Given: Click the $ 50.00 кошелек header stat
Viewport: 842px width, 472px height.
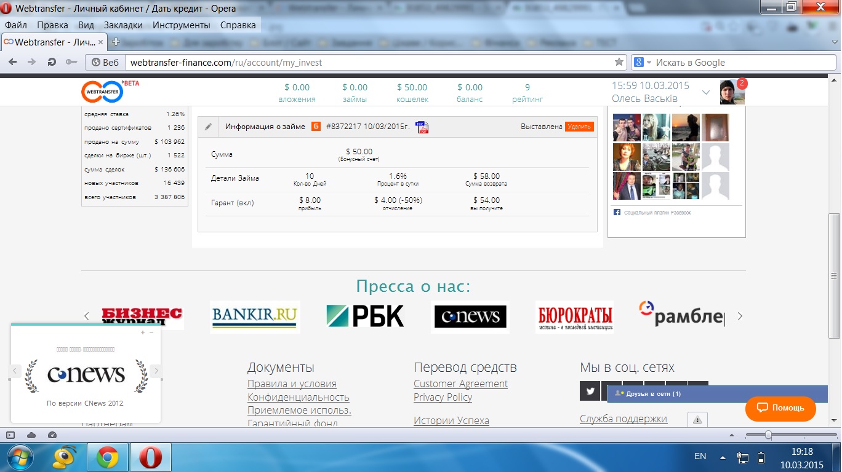Looking at the screenshot, I should pyautogui.click(x=412, y=93).
